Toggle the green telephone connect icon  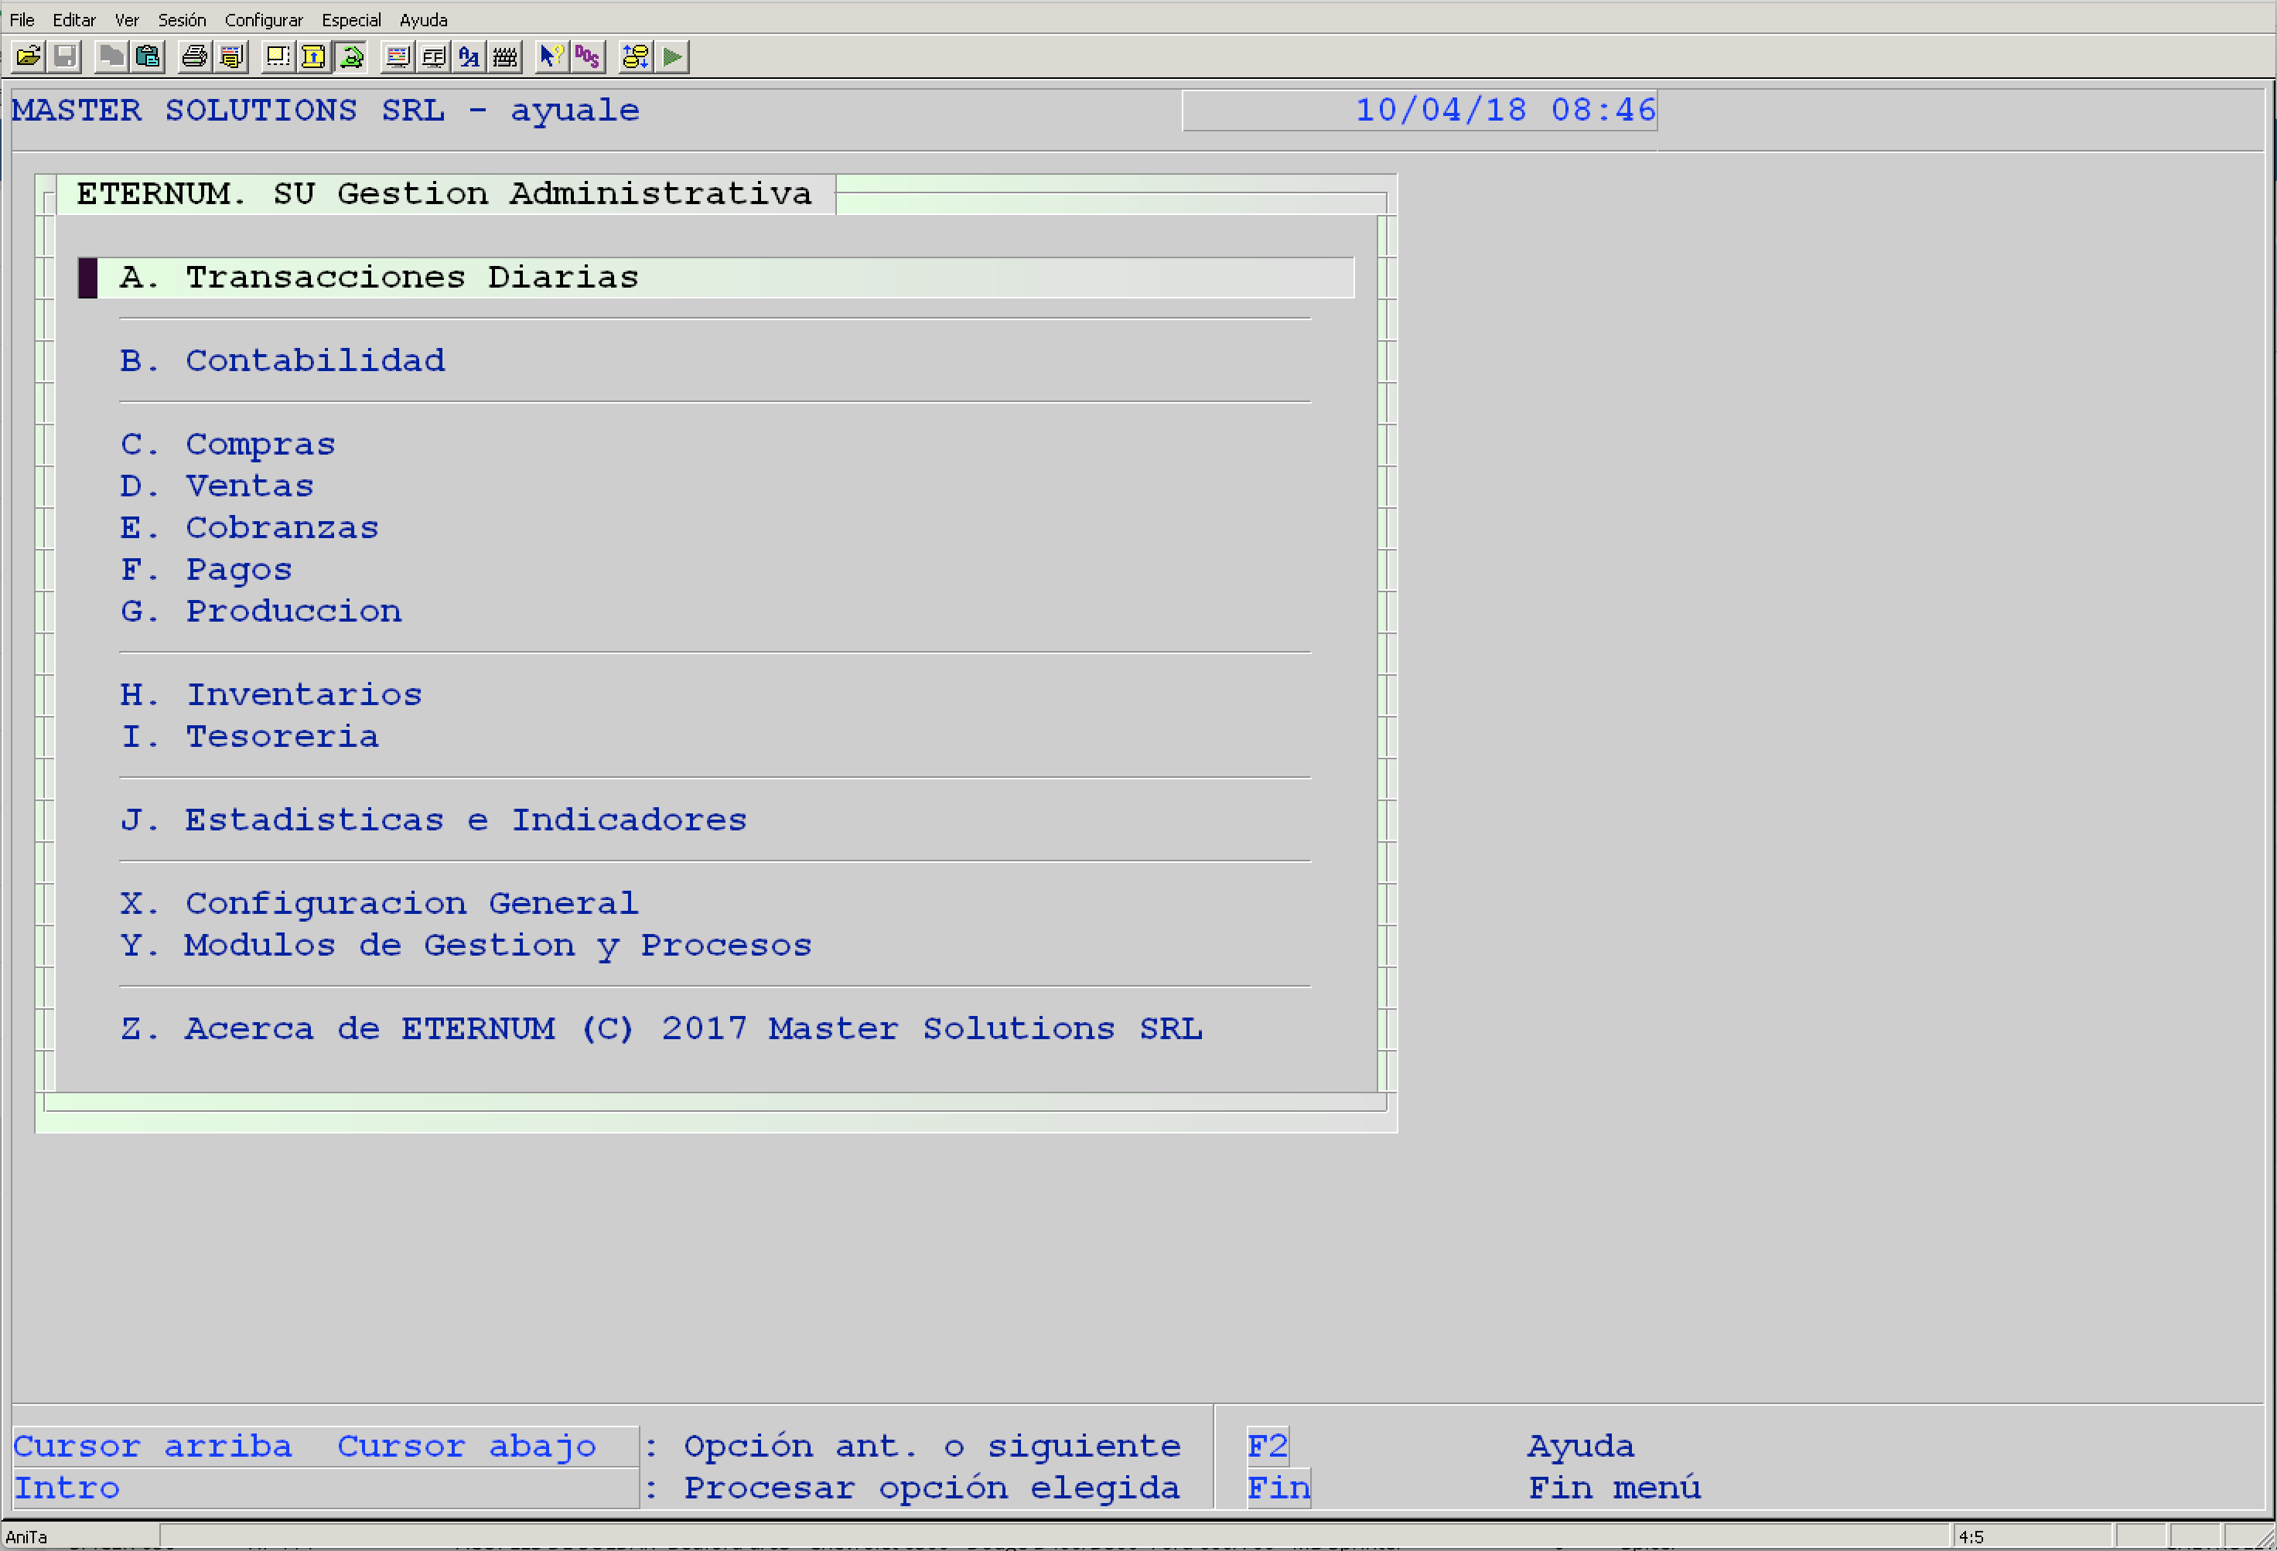coord(351,56)
